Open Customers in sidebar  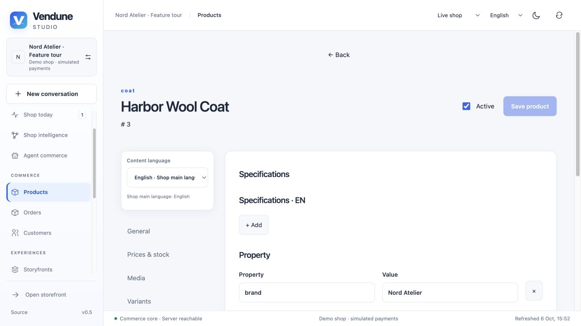coord(49,233)
